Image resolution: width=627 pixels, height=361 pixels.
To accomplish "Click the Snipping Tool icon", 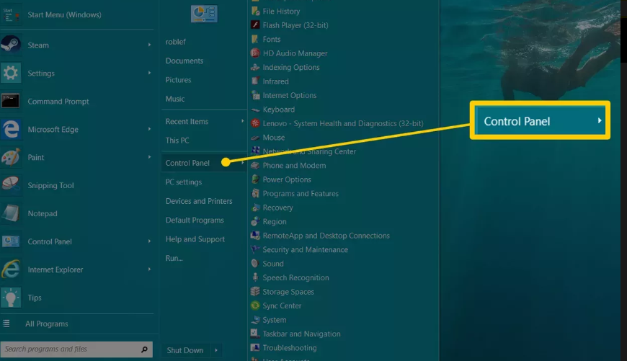I will [11, 184].
